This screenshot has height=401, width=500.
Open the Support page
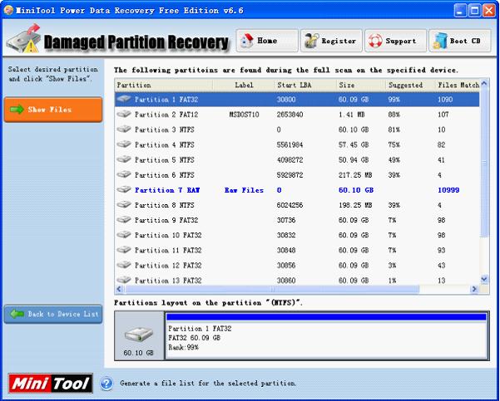pos(395,41)
